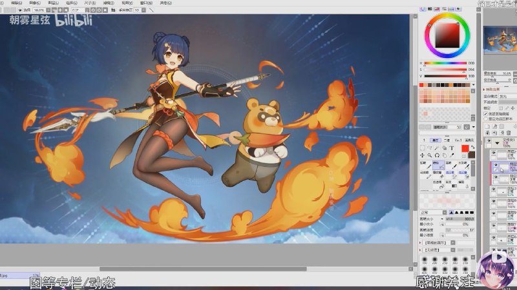Choose the 选区擦 selection eraser
This screenshot has width=517, height=290.
coord(464,175)
